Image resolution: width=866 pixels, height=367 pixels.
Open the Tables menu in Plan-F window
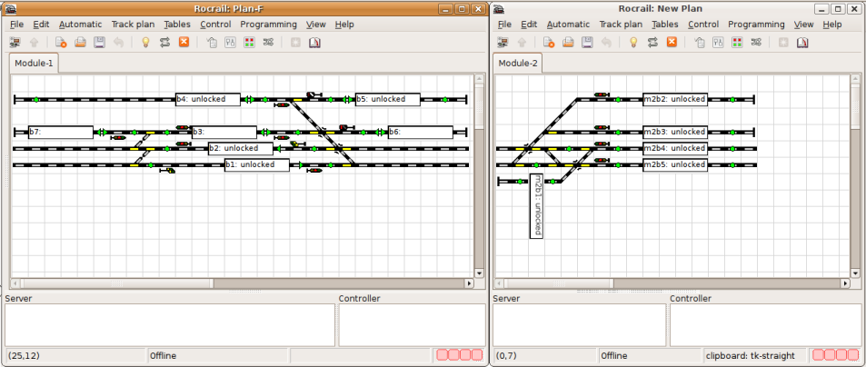coord(176,25)
